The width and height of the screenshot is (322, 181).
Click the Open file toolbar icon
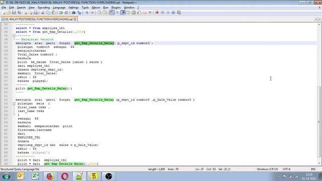(9, 13)
